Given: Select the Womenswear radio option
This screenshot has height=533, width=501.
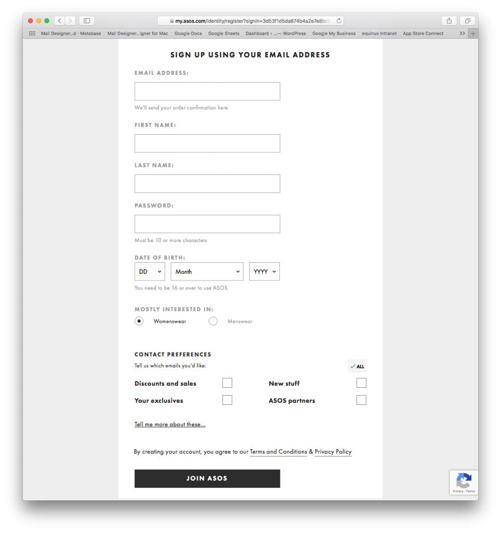Looking at the screenshot, I should pos(139,321).
